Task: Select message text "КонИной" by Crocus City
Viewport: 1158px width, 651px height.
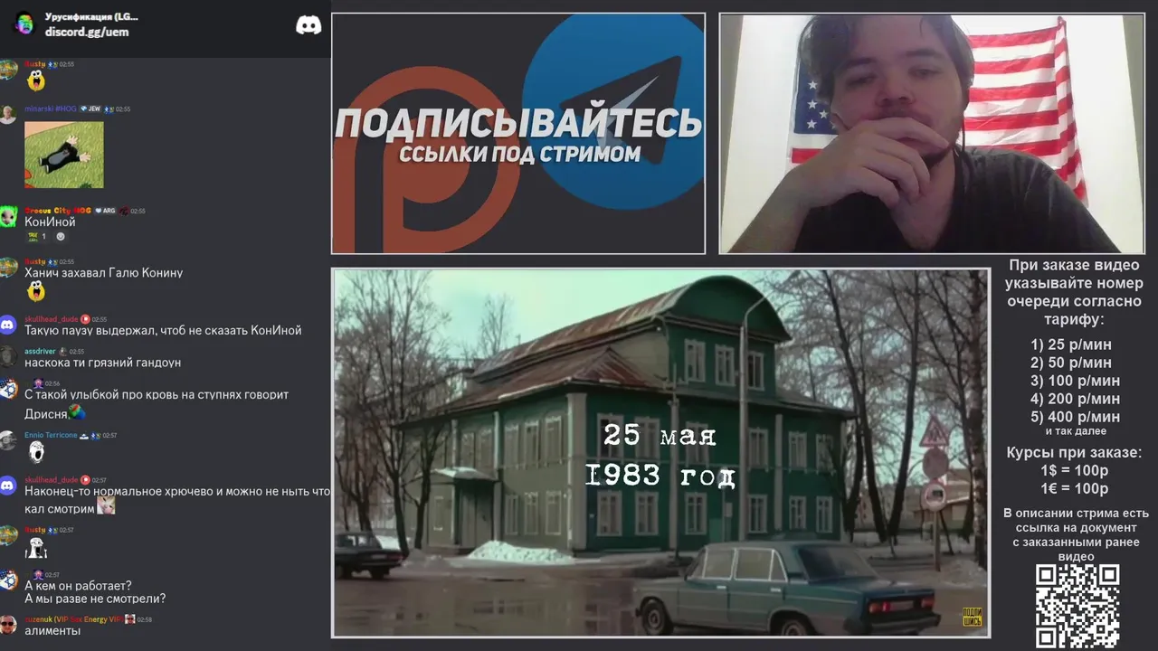Action: [50, 222]
